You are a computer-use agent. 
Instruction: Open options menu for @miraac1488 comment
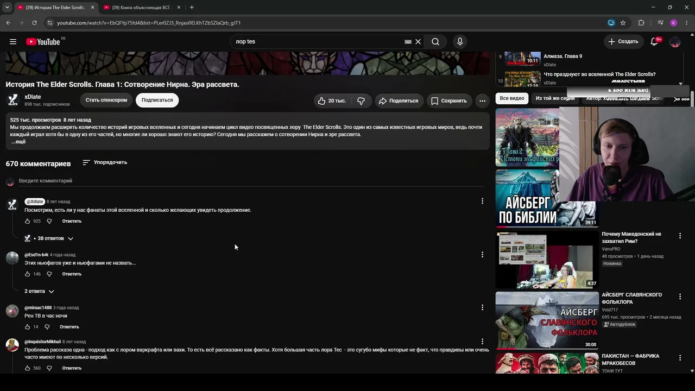click(x=482, y=307)
